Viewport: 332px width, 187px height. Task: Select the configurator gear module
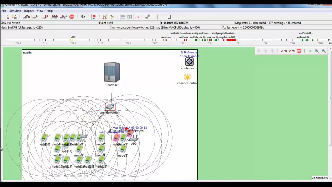point(189,62)
